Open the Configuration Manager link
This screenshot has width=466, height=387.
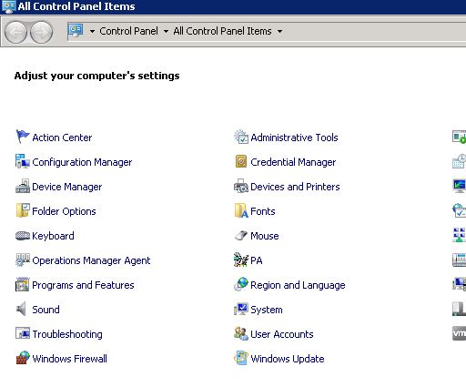pos(82,162)
